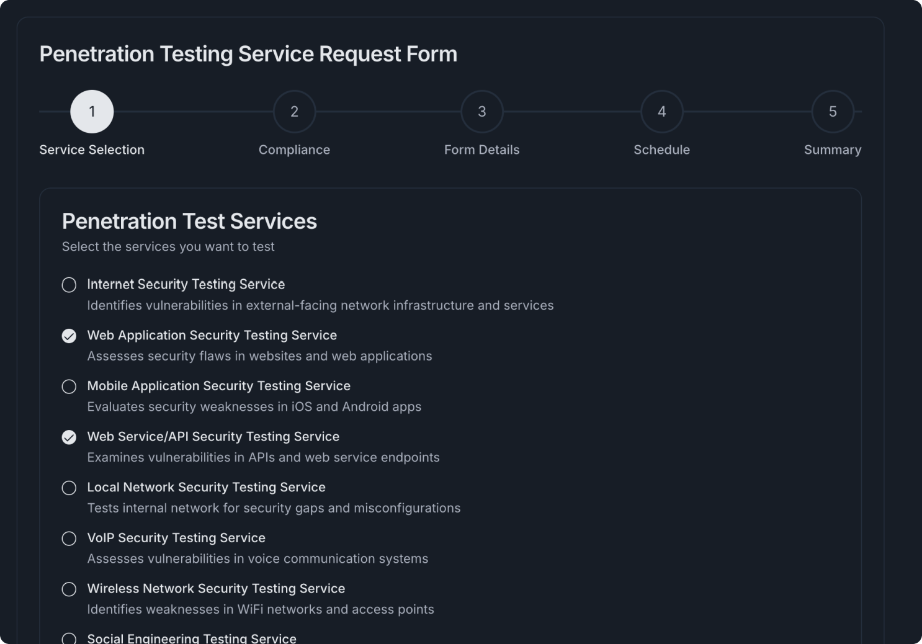Click 'Assesses security flaws in websites' description
The width and height of the screenshot is (922, 644).
click(x=259, y=356)
